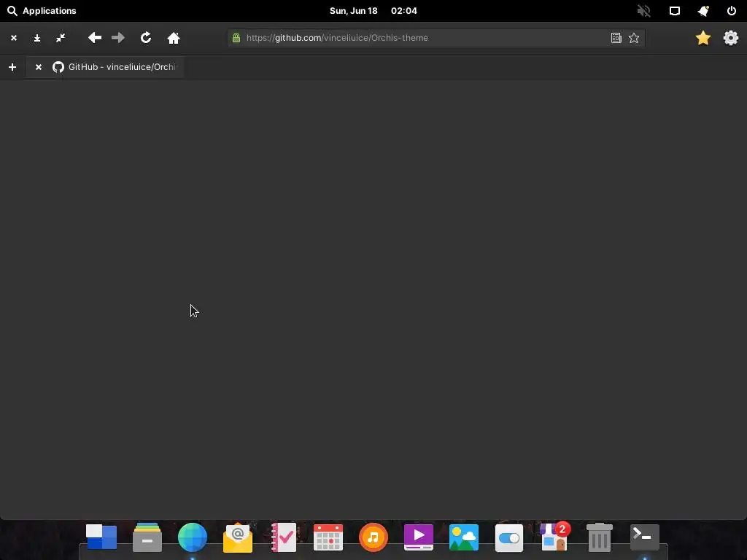Close the browser window with X icon
The image size is (747, 560).
pyautogui.click(x=14, y=38)
